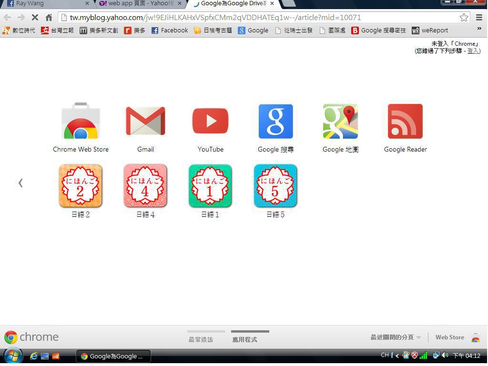Show more bookmarks with the overflow chevron

tap(479, 29)
